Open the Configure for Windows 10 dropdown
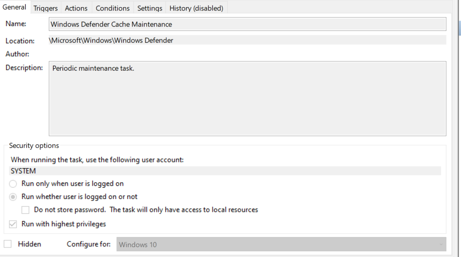This screenshot has height=257, width=461. pos(281,244)
